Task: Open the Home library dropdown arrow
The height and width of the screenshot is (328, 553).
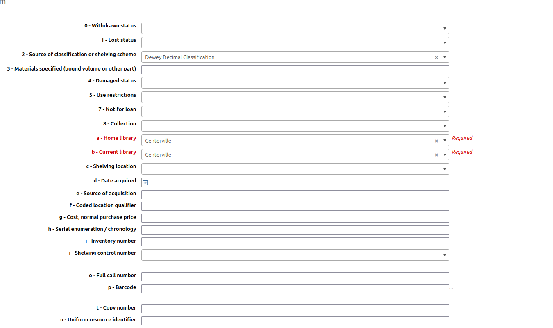Action: [444, 141]
